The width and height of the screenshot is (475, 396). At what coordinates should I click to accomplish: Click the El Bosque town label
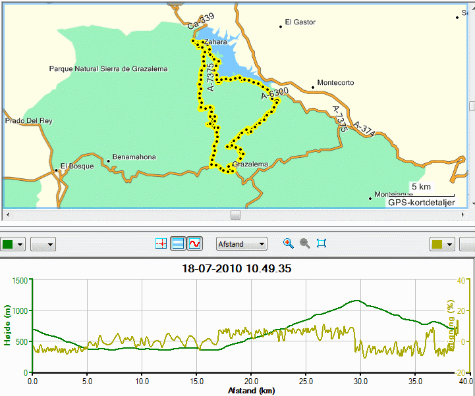coord(77,166)
